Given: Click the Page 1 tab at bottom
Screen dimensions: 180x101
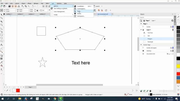Looking at the screenshot, I should click(x=31, y=87).
